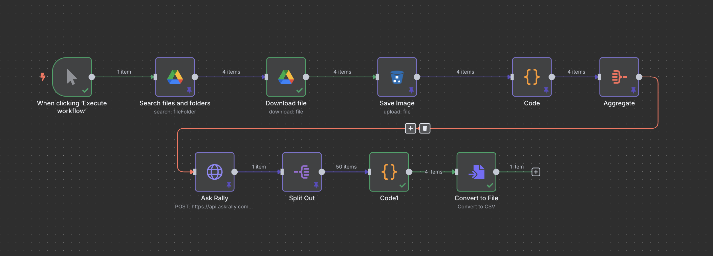
Task: Click the '1 item' label after the trigger
Action: pyautogui.click(x=124, y=72)
